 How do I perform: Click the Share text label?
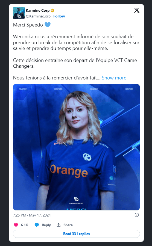pos(68,225)
